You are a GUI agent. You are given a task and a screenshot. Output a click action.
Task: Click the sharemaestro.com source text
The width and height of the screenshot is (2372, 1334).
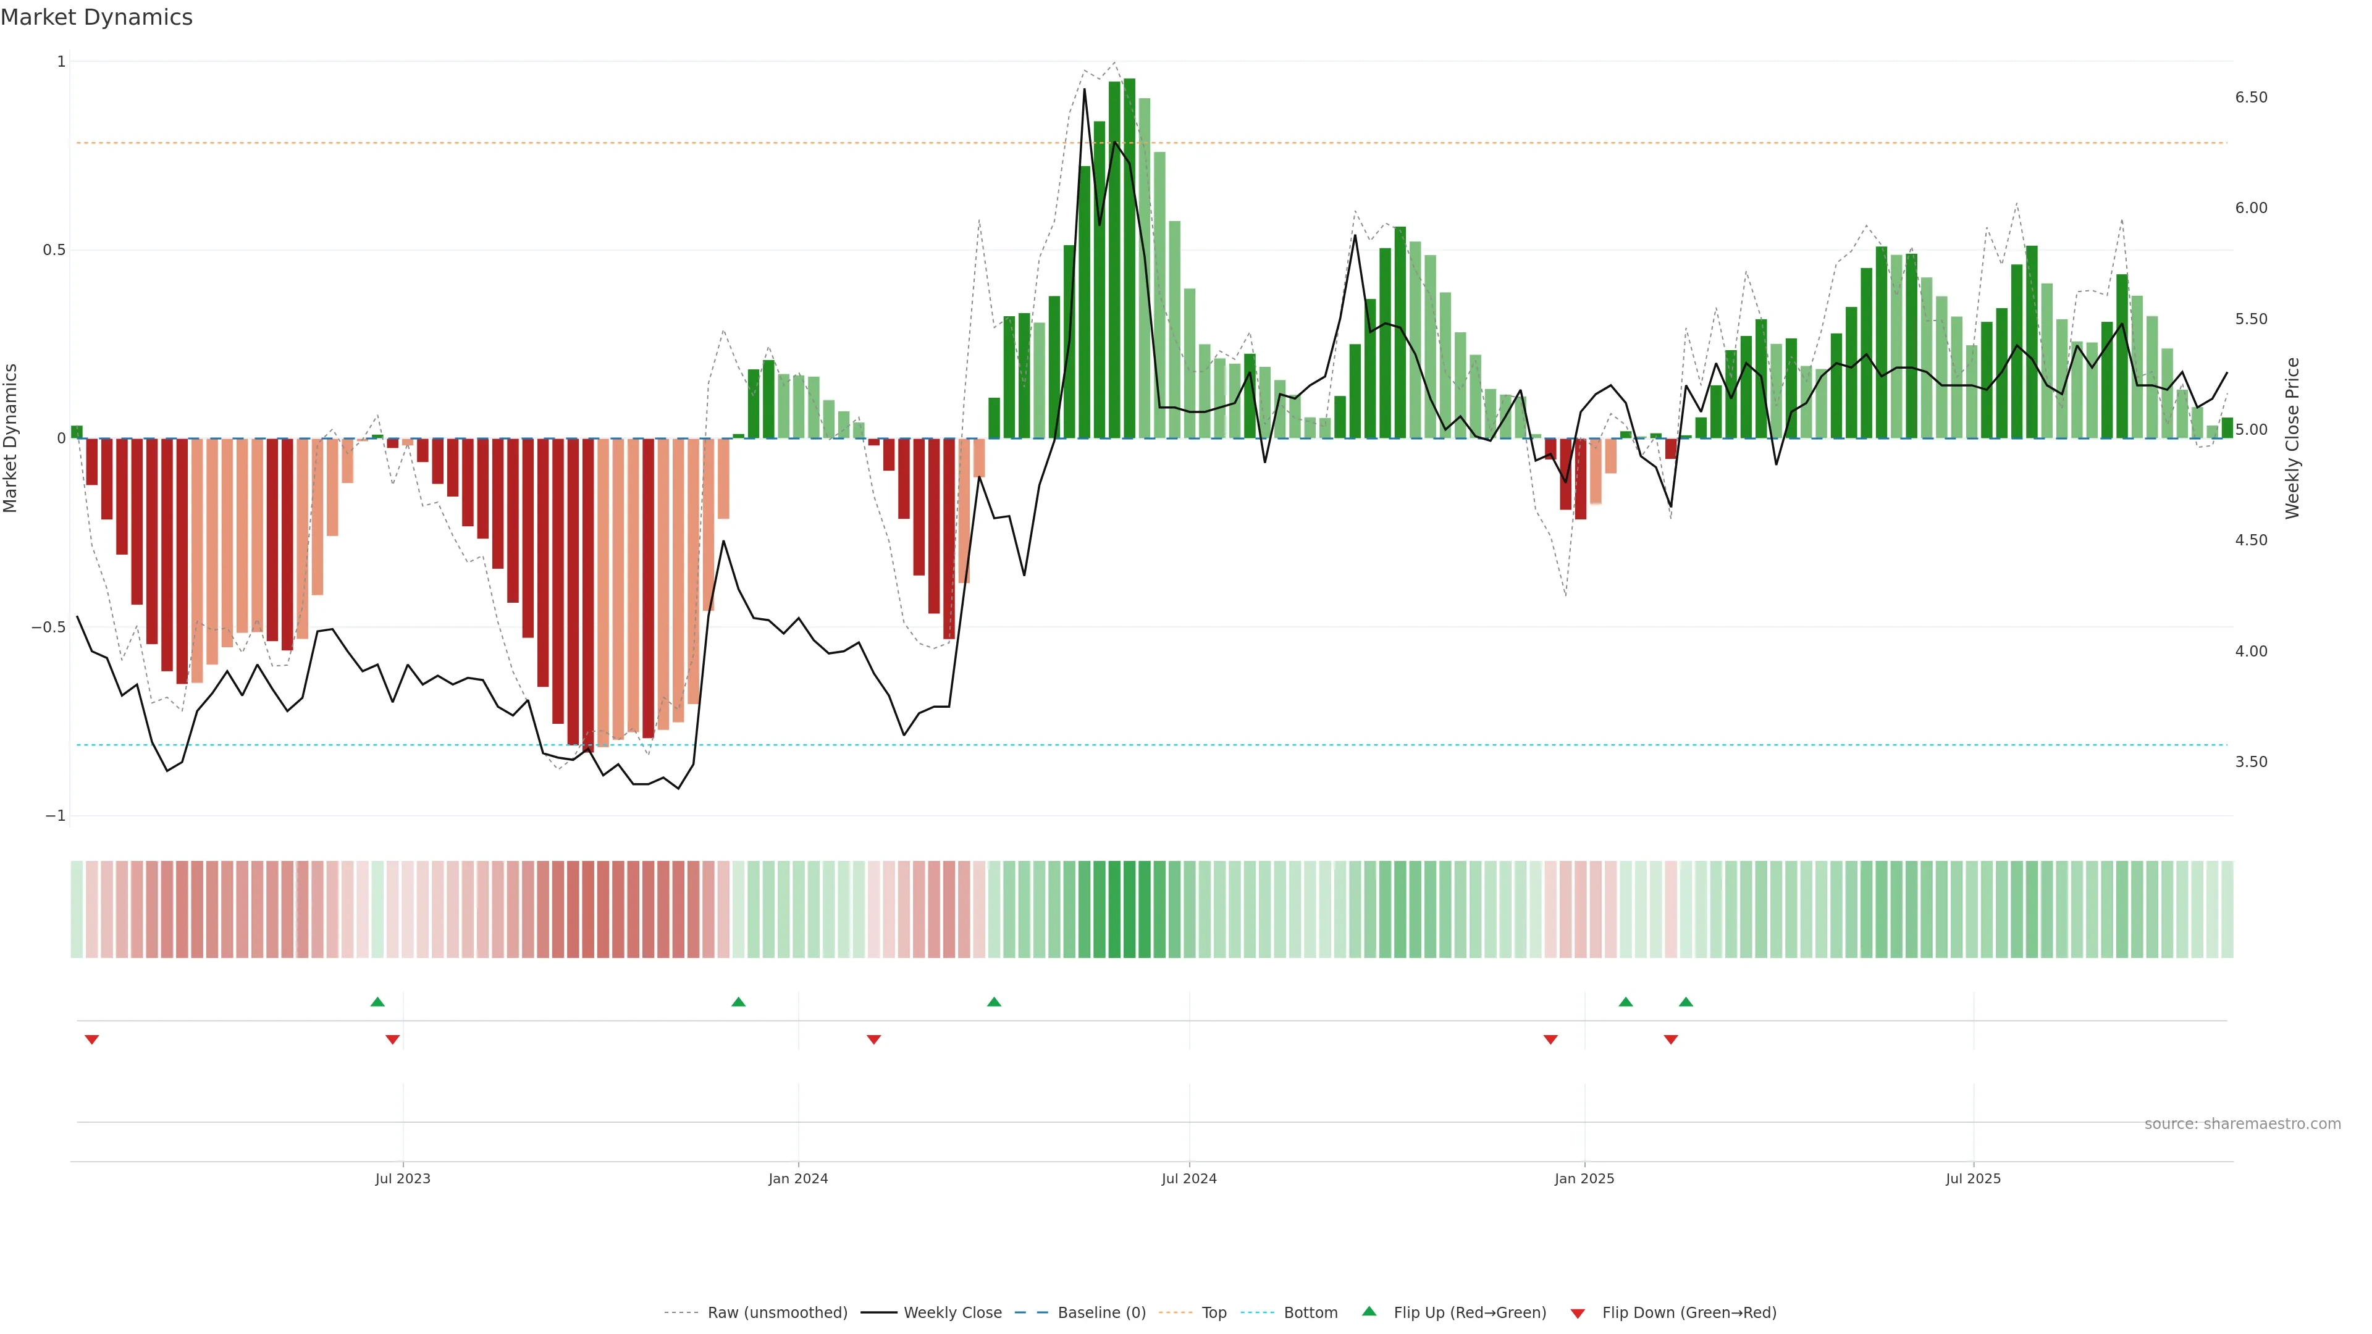point(2242,1124)
